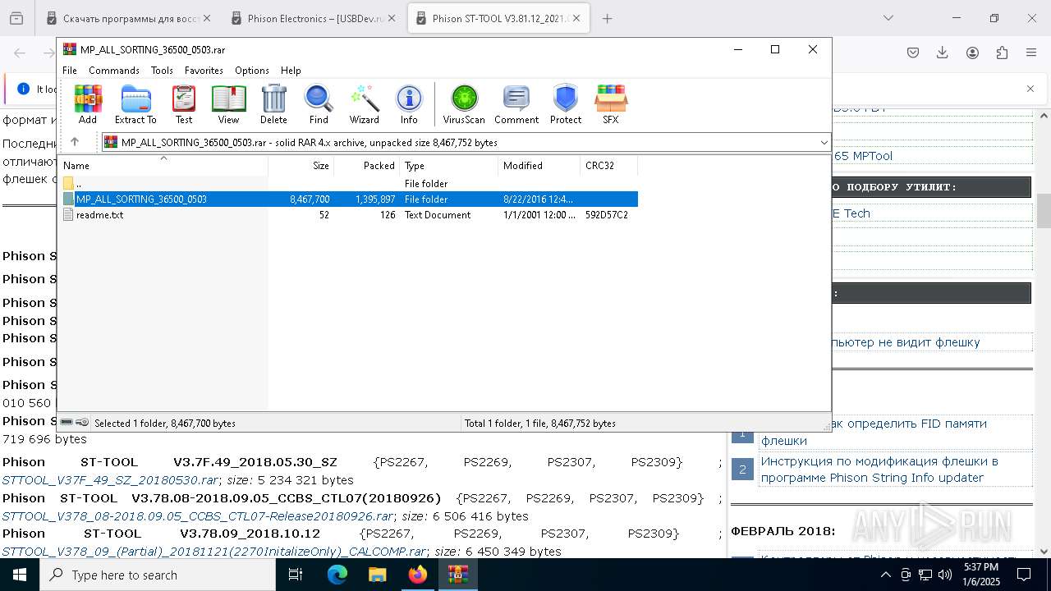The height and width of the screenshot is (591, 1051).
Task: Click Firefox icon on taskbar
Action: point(418,575)
